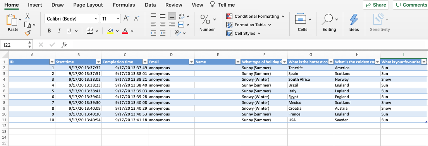Open the Formulas ribbon tab

124,5
